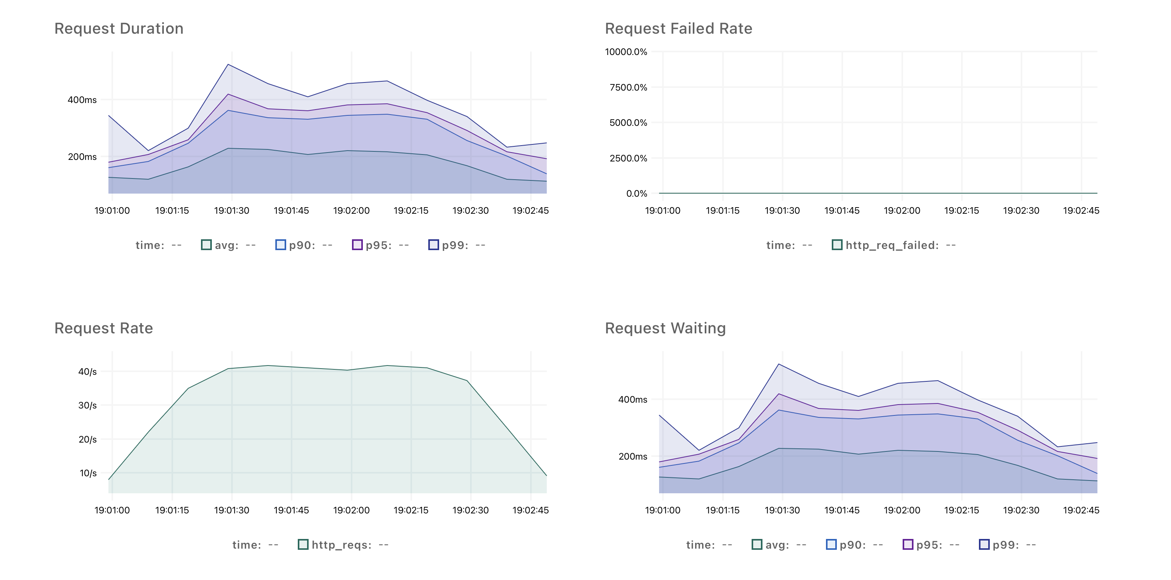Click the avg swatch in Request Duration legend
The height and width of the screenshot is (580, 1171).
click(x=206, y=245)
